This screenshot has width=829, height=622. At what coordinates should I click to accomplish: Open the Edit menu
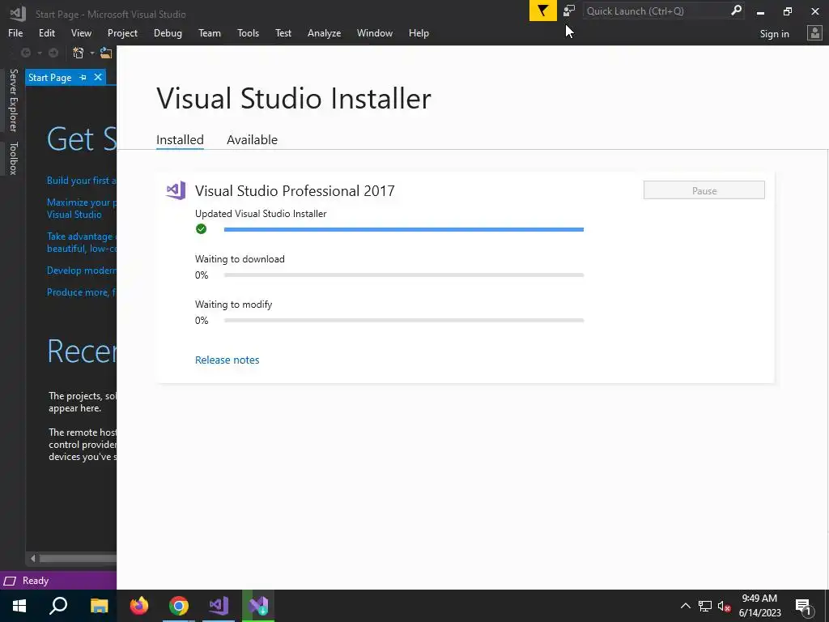(46, 32)
